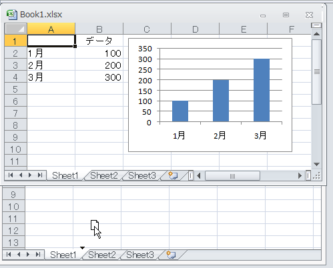Screen dimensions: 333x268
Task: Click cell B3 containing 200
Action: 99,65
